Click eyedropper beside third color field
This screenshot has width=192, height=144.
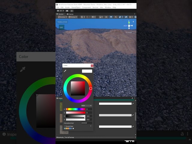(133, 127)
